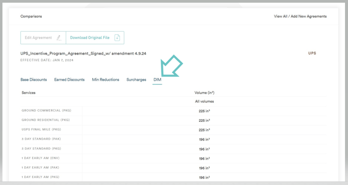Click the download file icon
348x185 pixels.
117,38
